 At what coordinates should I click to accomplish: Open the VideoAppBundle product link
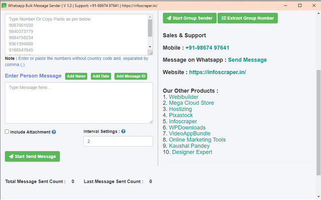click(x=190, y=133)
